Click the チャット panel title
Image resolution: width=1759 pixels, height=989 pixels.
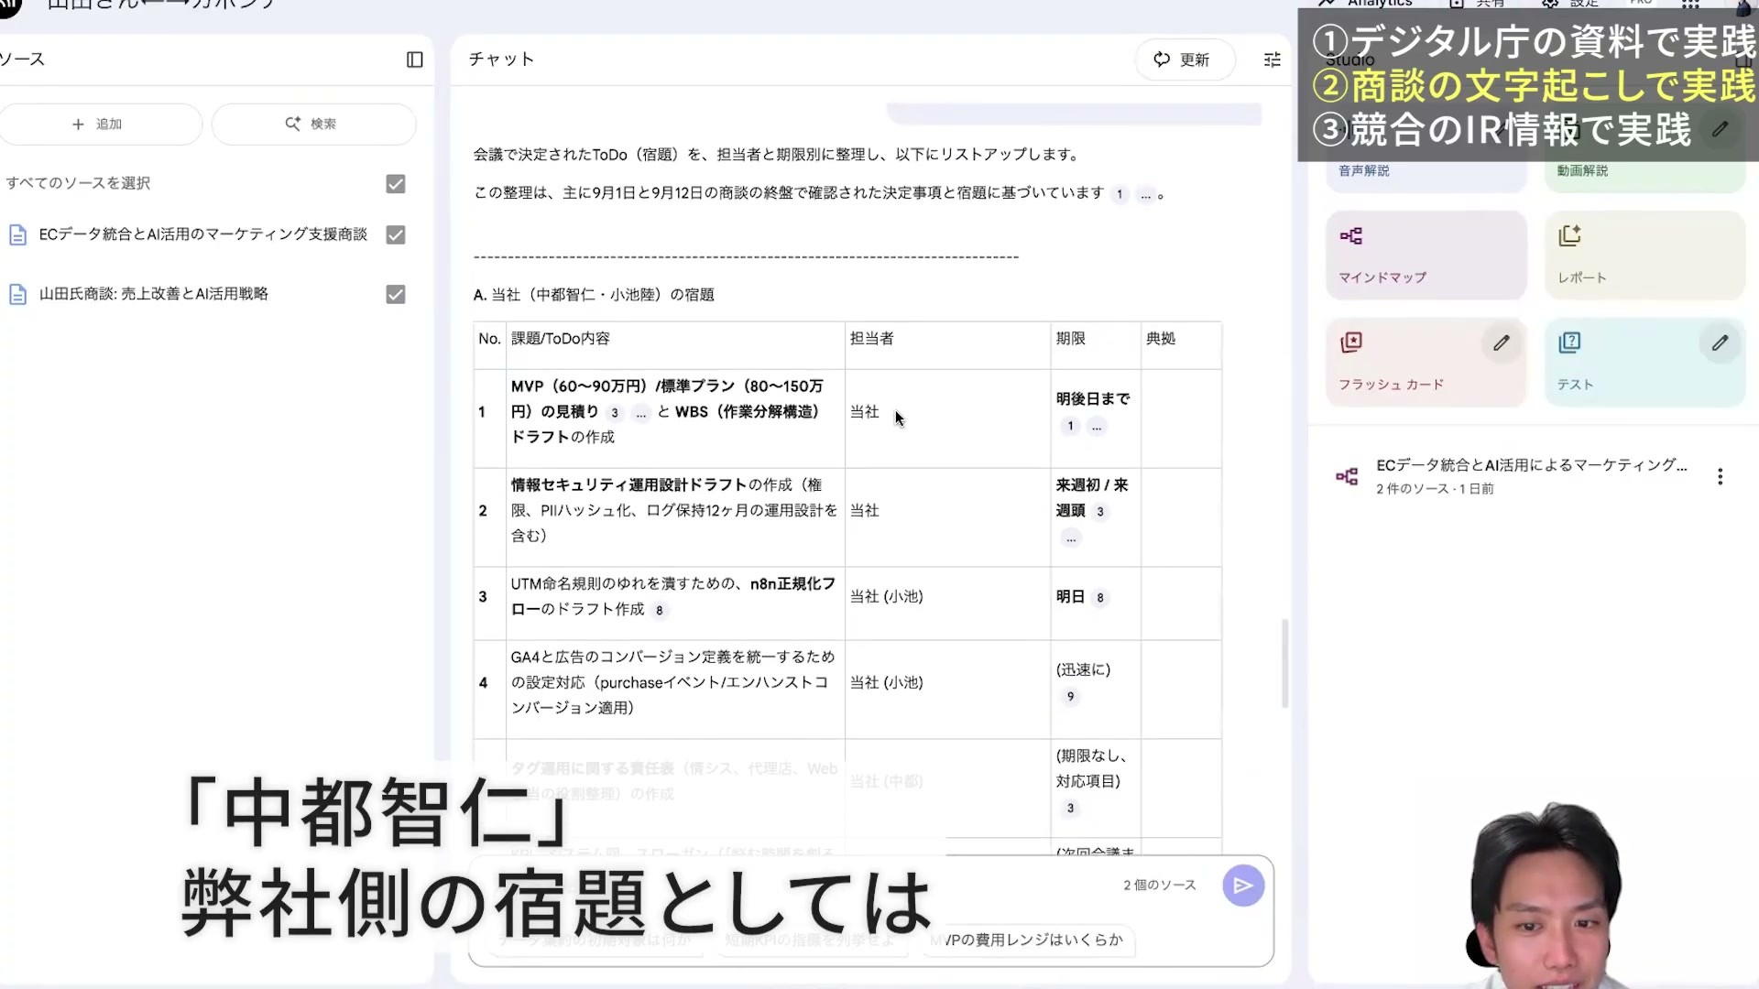click(x=501, y=60)
